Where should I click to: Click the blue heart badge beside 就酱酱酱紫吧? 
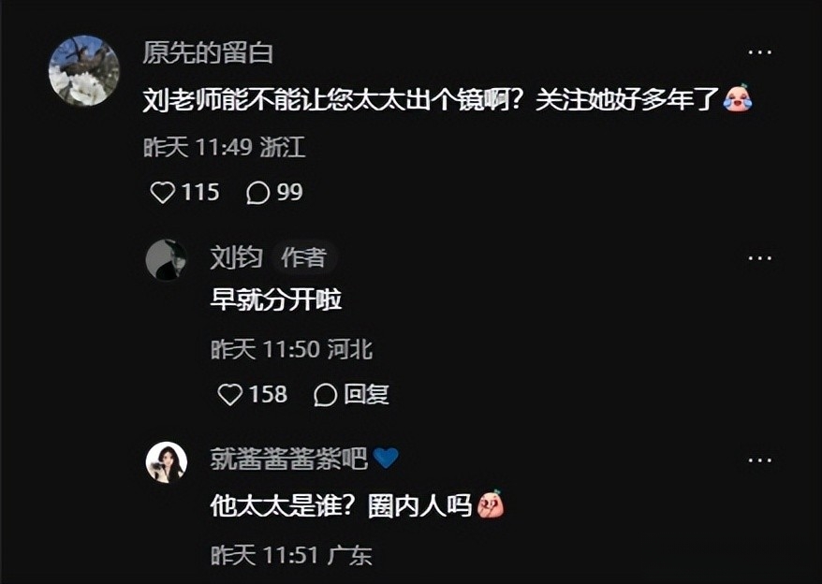click(x=386, y=459)
